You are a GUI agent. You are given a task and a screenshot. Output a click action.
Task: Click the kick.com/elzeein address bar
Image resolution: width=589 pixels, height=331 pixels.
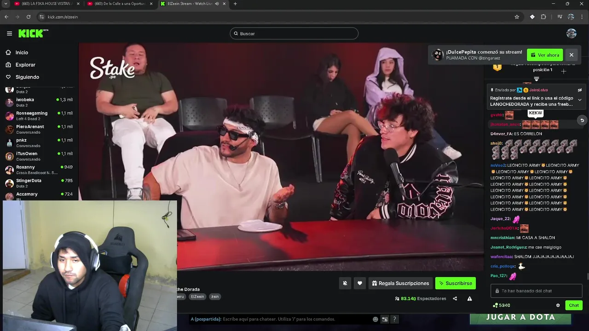(x=281, y=17)
